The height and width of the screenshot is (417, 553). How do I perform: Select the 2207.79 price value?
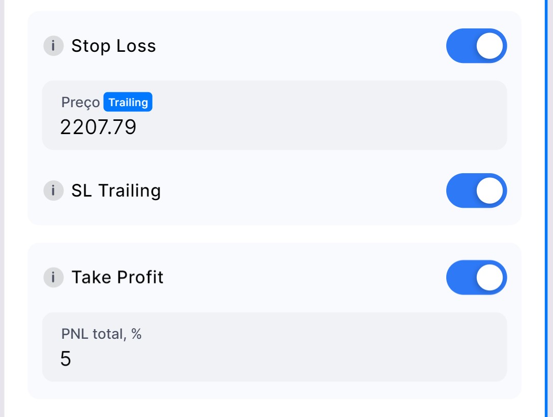pyautogui.click(x=98, y=127)
